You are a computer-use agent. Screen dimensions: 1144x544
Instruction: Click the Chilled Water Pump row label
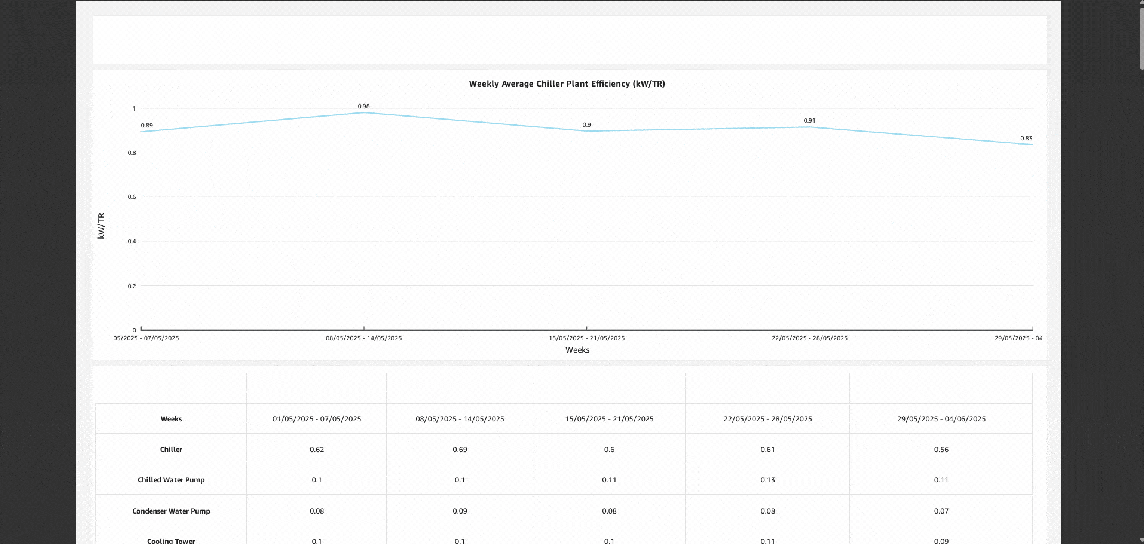point(171,480)
